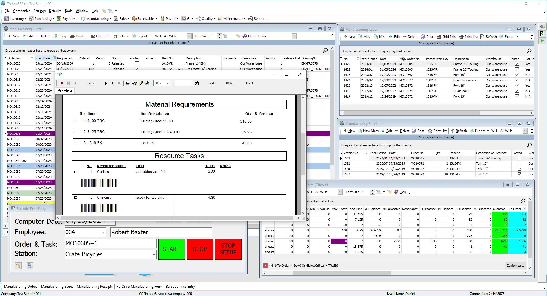Select the binoculars search icon in report preview

click(197, 83)
